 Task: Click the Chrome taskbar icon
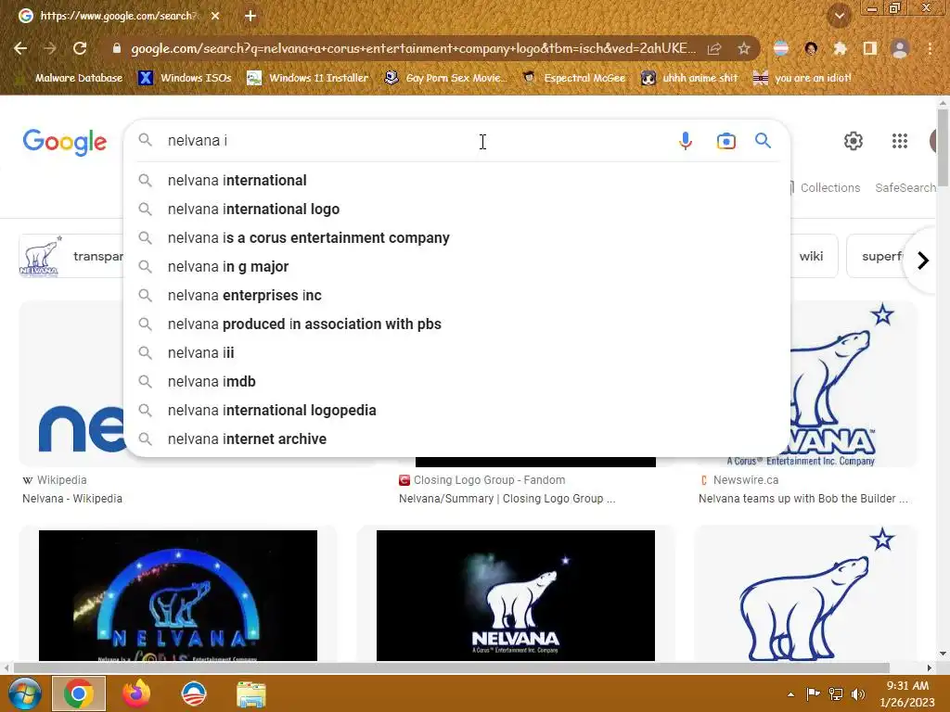[x=79, y=693]
